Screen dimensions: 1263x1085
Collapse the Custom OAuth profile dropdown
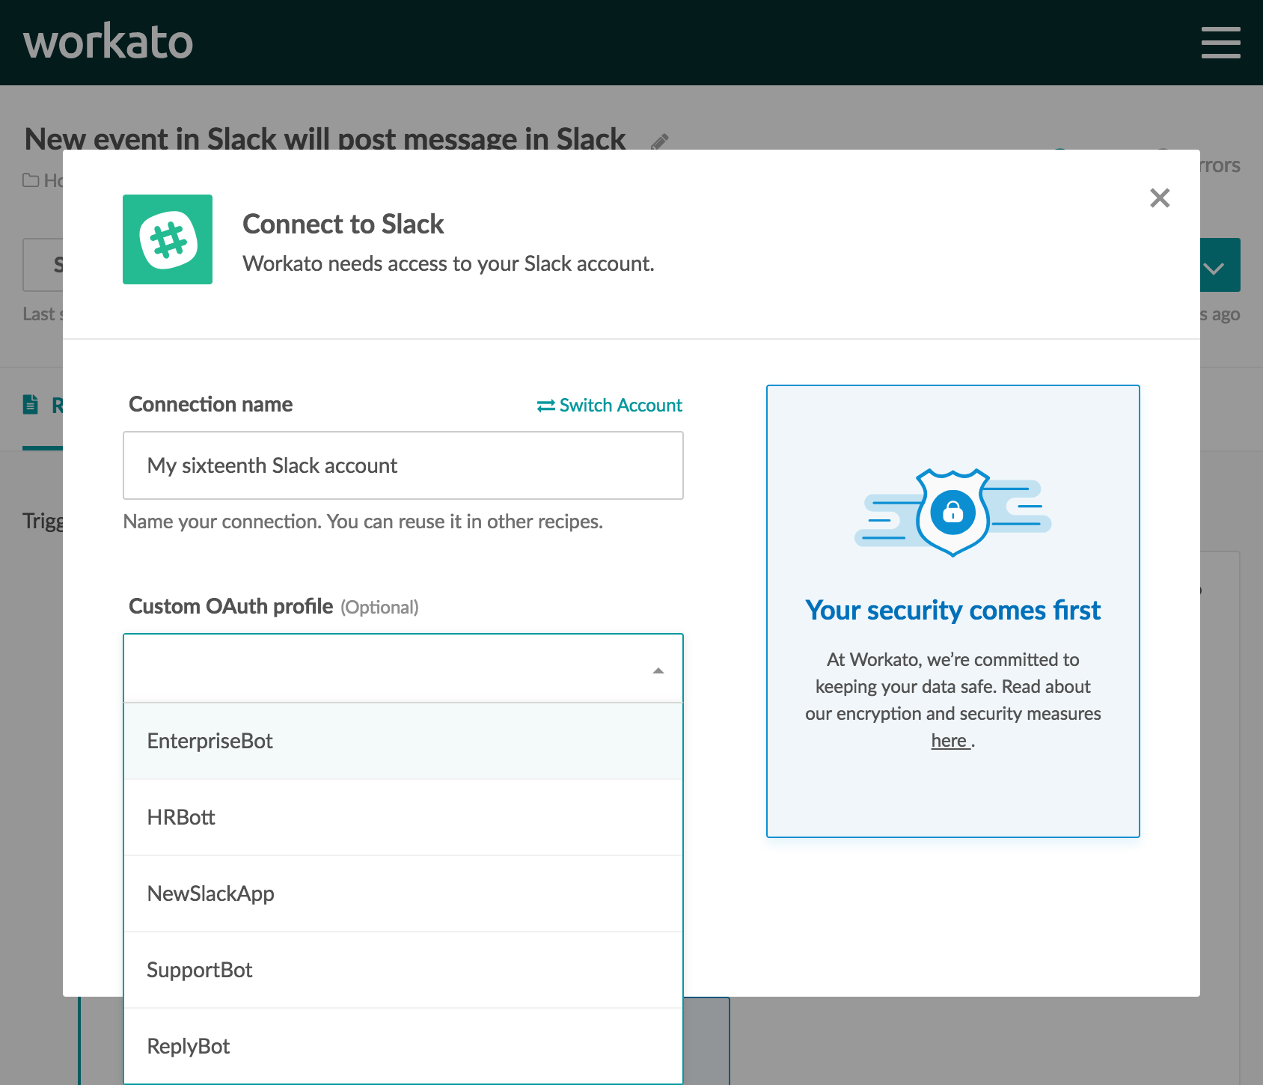click(658, 669)
